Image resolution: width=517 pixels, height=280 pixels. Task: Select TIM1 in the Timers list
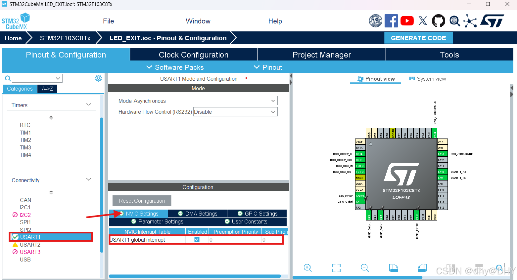(25, 133)
